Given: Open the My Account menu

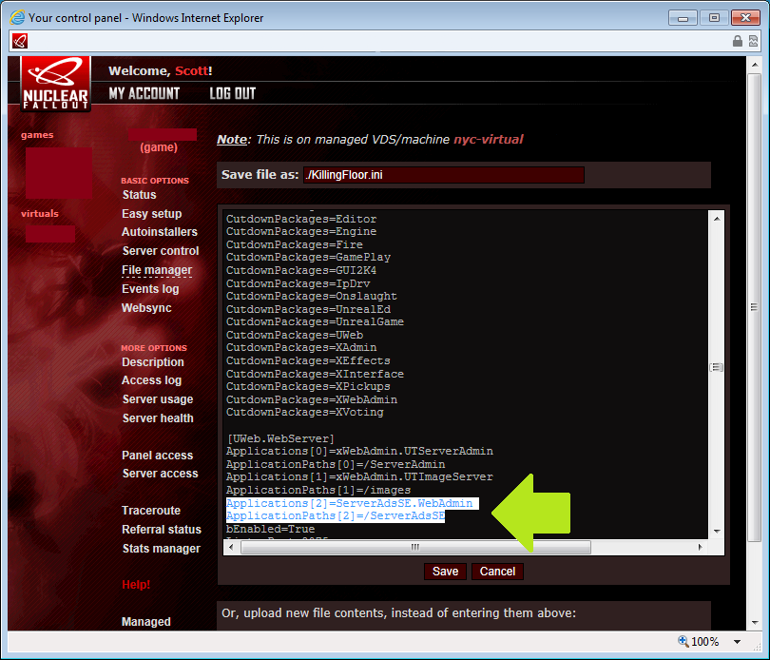Looking at the screenshot, I should coord(144,93).
